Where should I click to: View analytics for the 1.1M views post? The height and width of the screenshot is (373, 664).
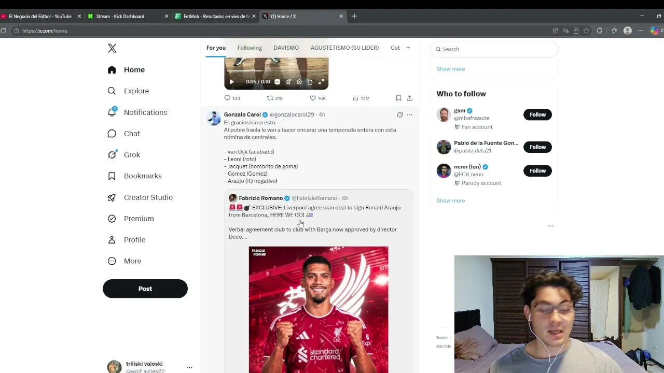coord(361,98)
